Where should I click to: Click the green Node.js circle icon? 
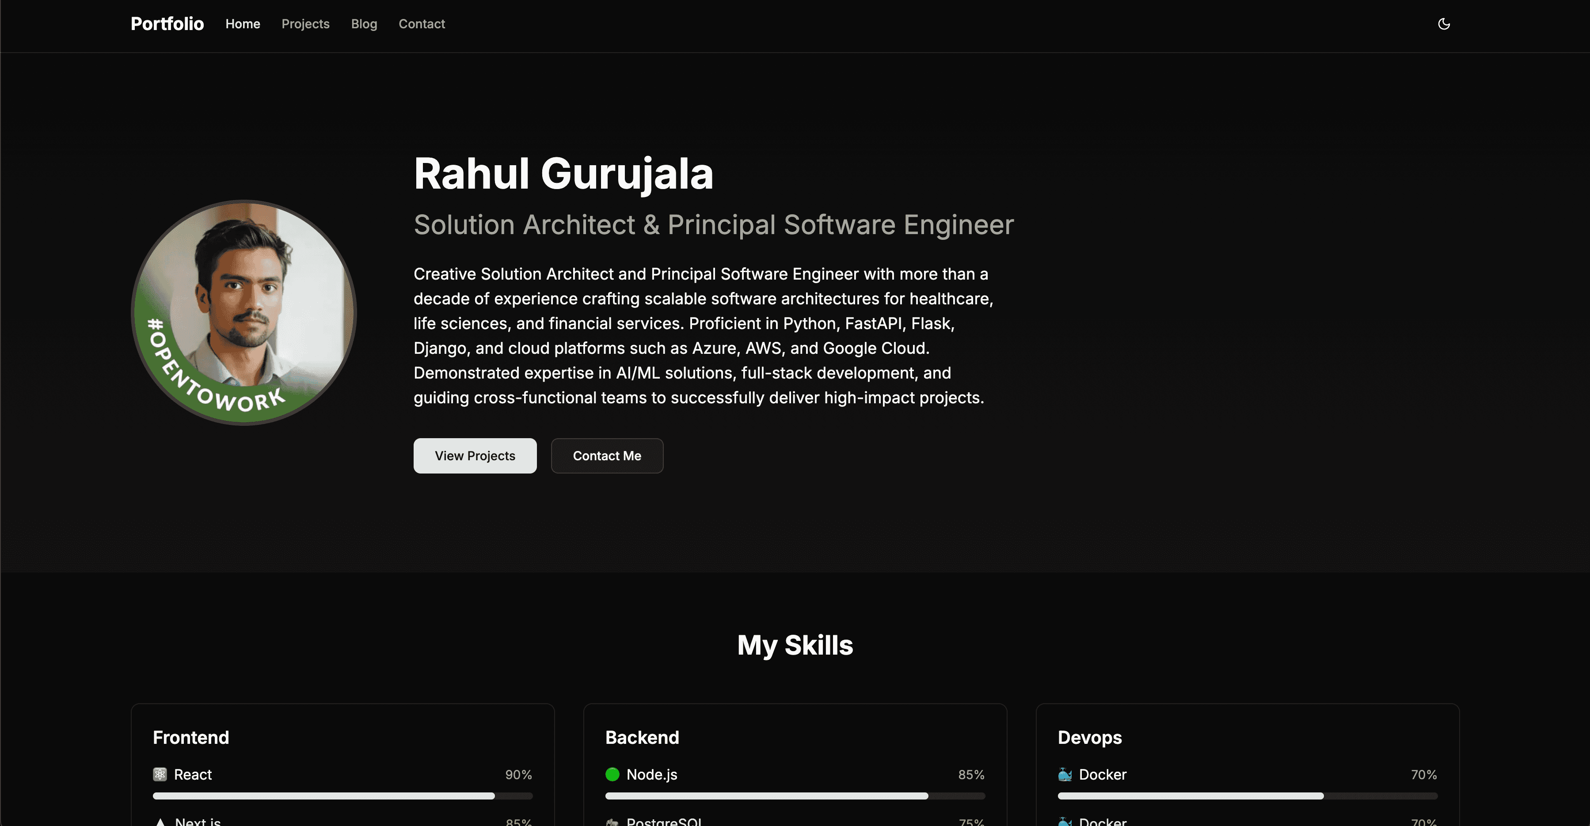click(612, 774)
